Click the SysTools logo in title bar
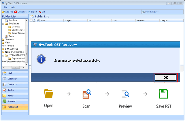185x121 pixels. (x=3, y=3)
